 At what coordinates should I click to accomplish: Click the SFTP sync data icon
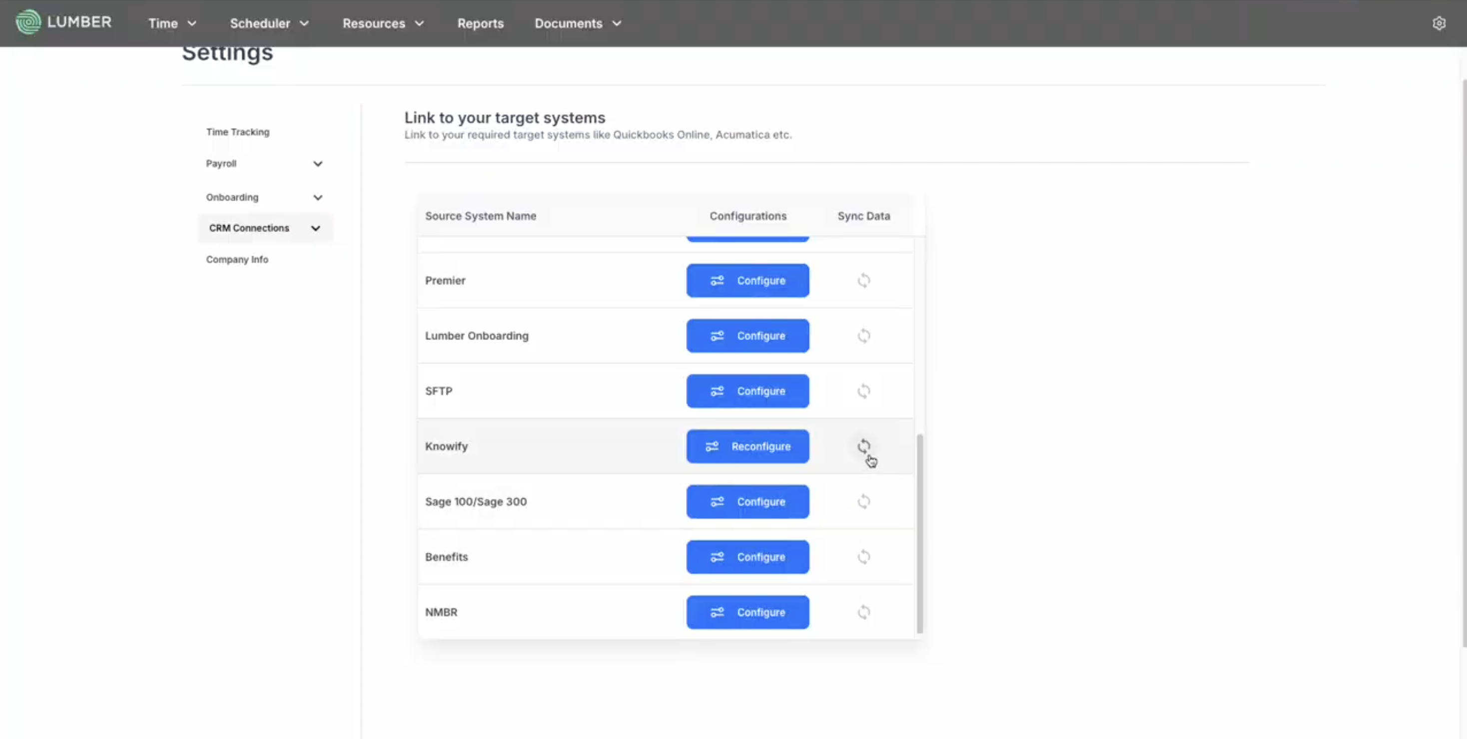coord(863,391)
